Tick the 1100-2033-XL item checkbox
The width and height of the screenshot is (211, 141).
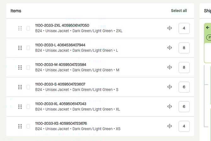tap(28, 107)
